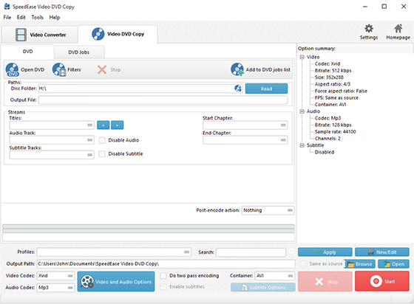This screenshot has height=304, width=414.
Task: Collapse the Subtitle node in Option summary
Action: [302, 145]
